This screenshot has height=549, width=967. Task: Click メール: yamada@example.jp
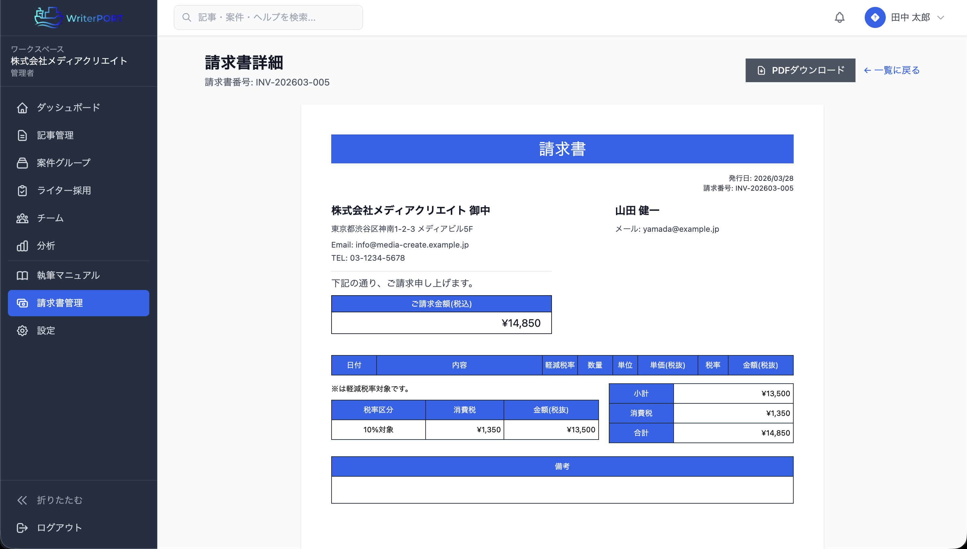(x=667, y=229)
